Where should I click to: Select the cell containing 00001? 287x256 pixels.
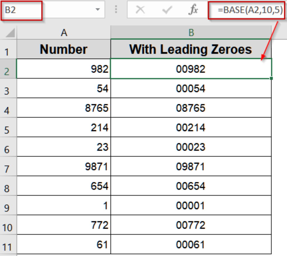[191, 205]
